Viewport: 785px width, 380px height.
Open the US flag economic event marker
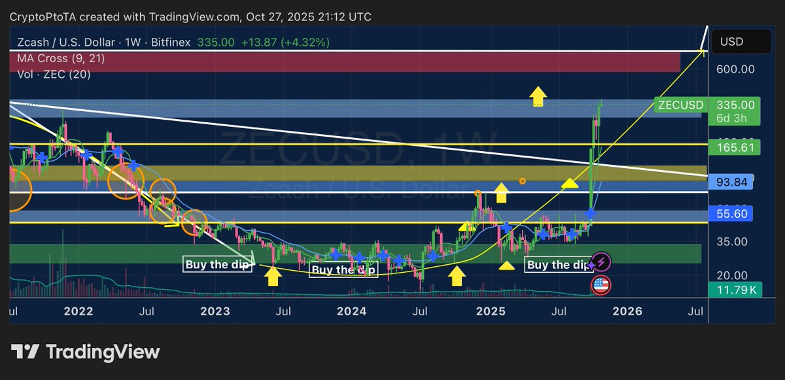pos(601,285)
